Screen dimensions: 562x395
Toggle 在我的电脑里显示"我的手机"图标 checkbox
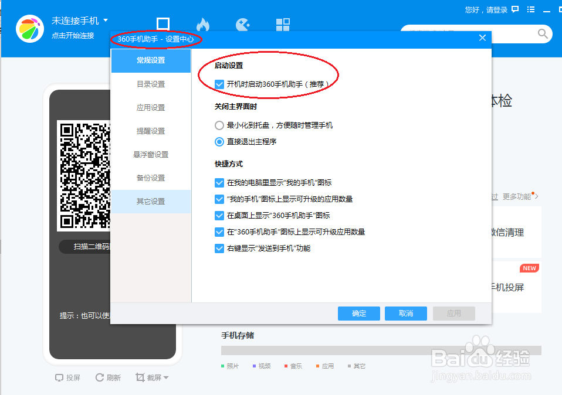(x=219, y=183)
